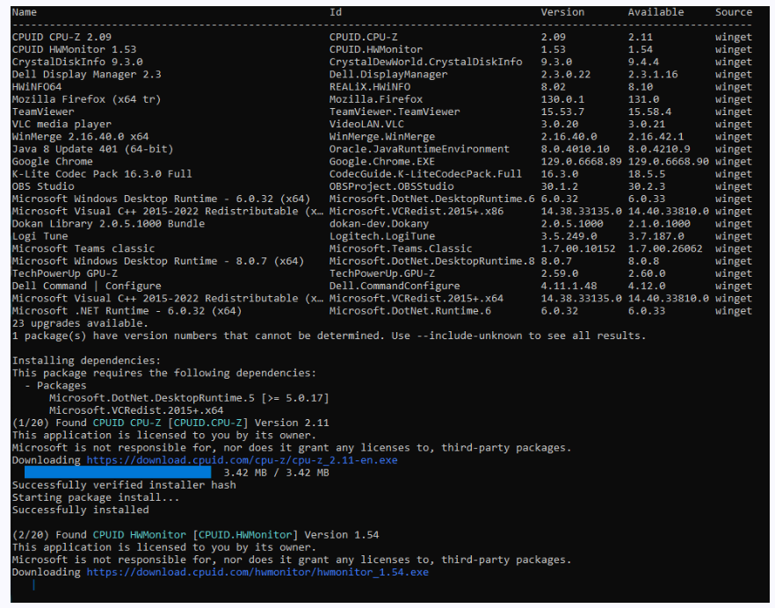Image resolution: width=775 pixels, height=608 pixels.
Task: Click the Google.Chrome.EXE package Id
Action: (382, 162)
